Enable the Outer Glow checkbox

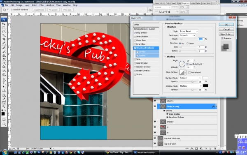point(135,40)
